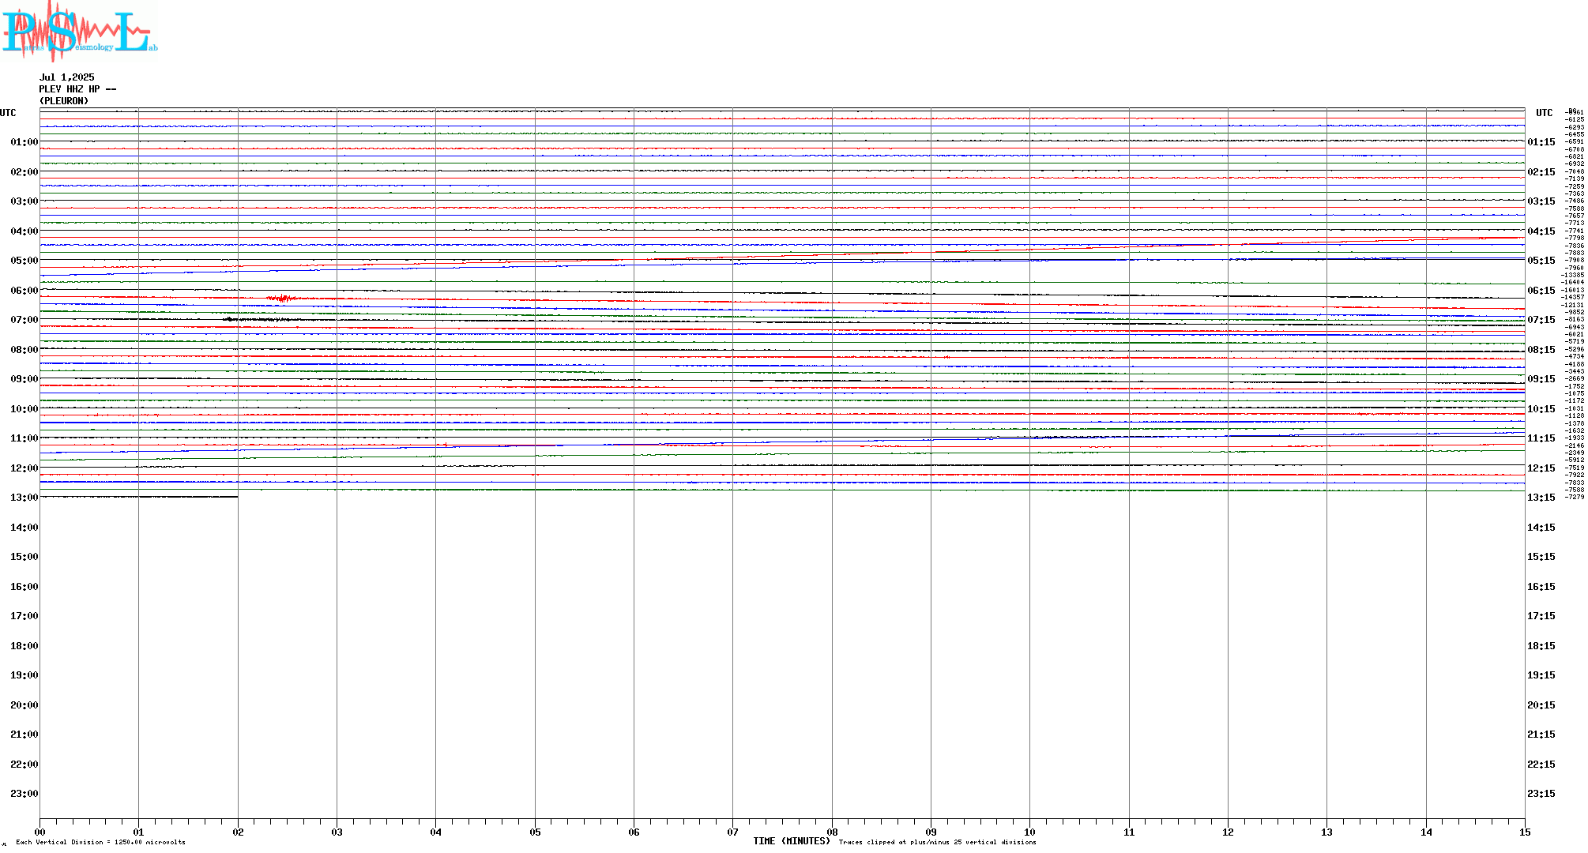The height and width of the screenshot is (853, 1588).
Task: Click the right 04:15 time label
Action: click(x=1541, y=231)
